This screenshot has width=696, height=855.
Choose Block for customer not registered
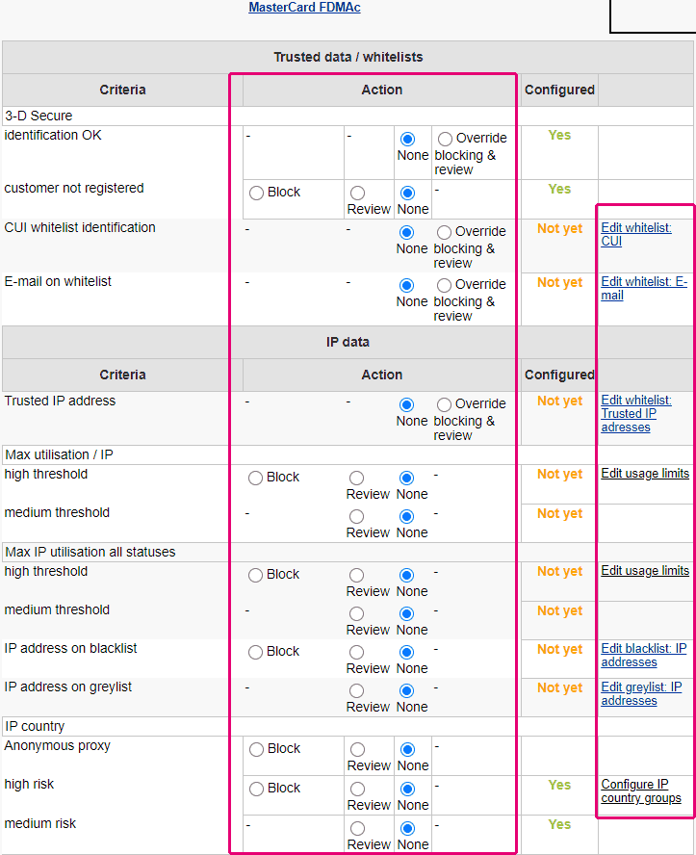point(256,193)
